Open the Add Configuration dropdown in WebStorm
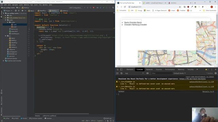 (x=76, y=7)
